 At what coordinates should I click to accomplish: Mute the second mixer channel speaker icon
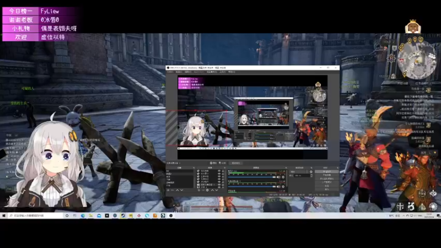point(278,186)
